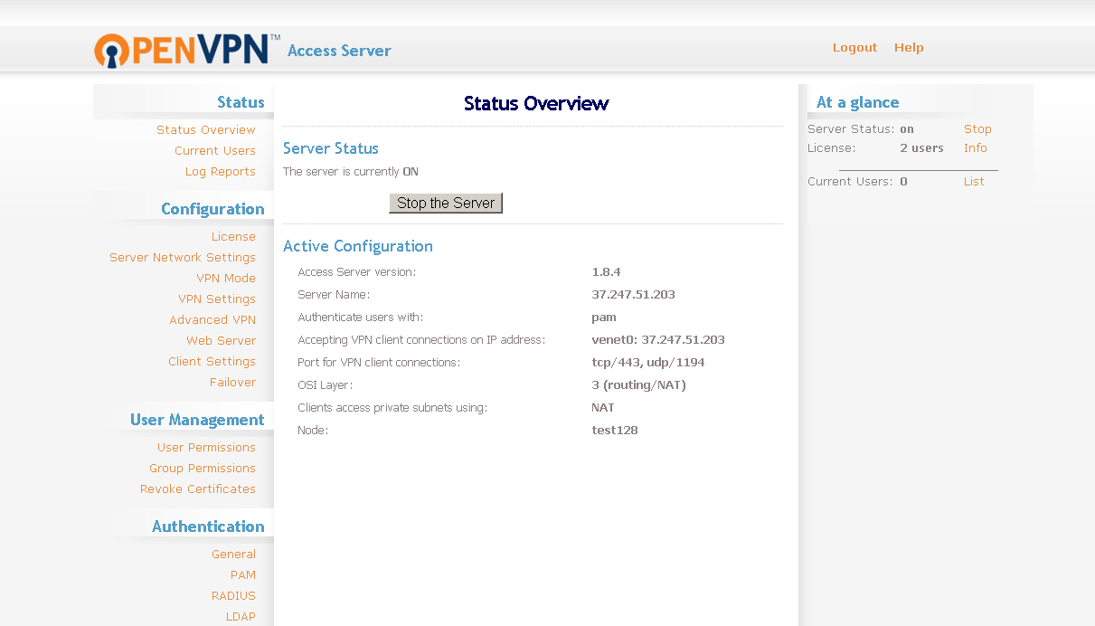Viewport: 1095px width, 626px height.
Task: Click the NAT subnet access value
Action: coord(603,408)
